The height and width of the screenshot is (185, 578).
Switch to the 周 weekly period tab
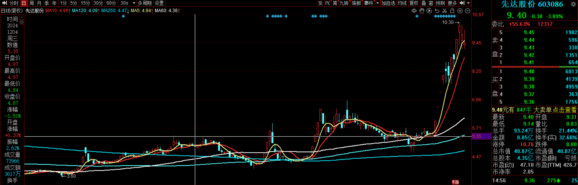pyautogui.click(x=31, y=3)
